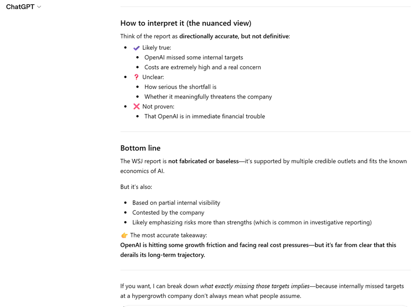Click the 'Unclear:' label text
The height and width of the screenshot is (307, 413).
pos(153,77)
